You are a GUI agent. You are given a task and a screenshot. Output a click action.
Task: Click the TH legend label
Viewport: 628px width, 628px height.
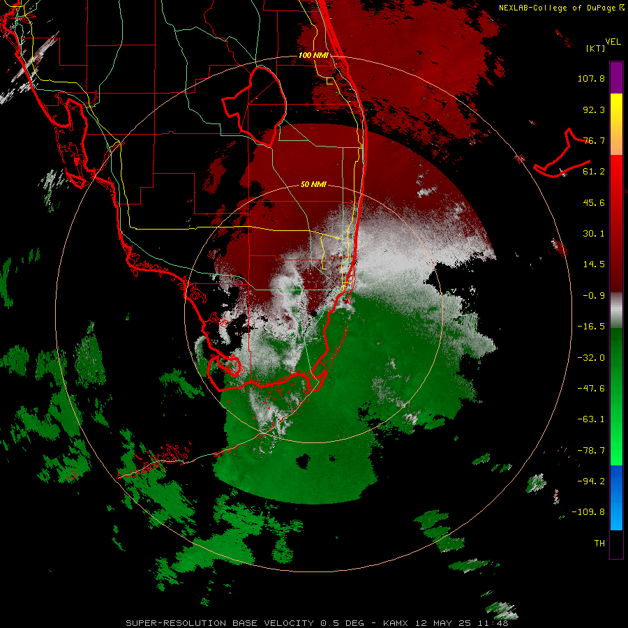point(599,544)
